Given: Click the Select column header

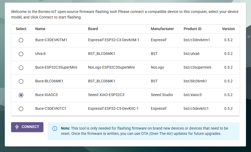Looking at the screenshot, I should point(21,29).
